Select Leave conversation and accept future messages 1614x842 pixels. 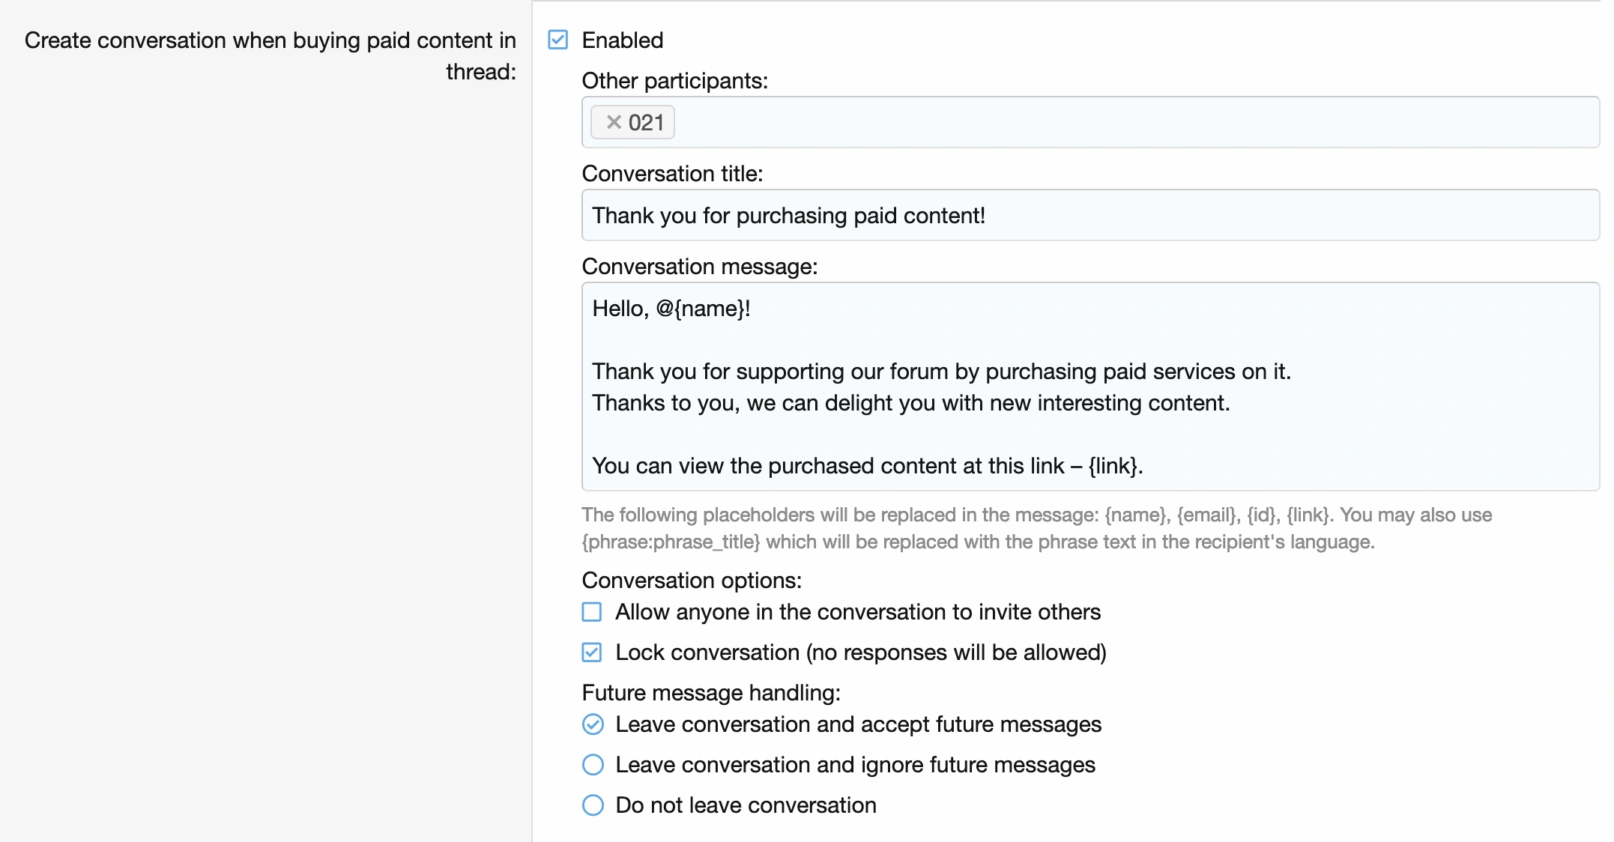pos(593,724)
